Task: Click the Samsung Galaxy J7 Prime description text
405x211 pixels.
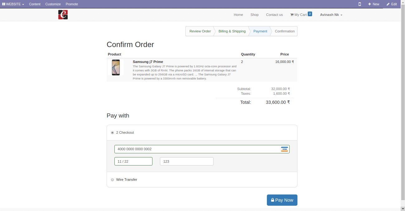Action: point(185,72)
